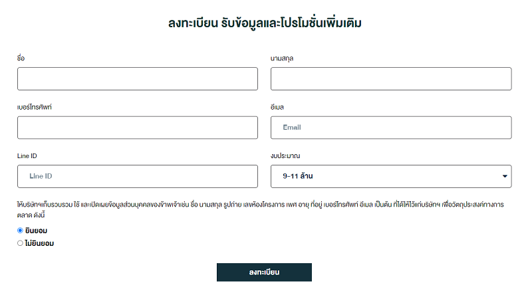Click the Line ID label text

27,156
